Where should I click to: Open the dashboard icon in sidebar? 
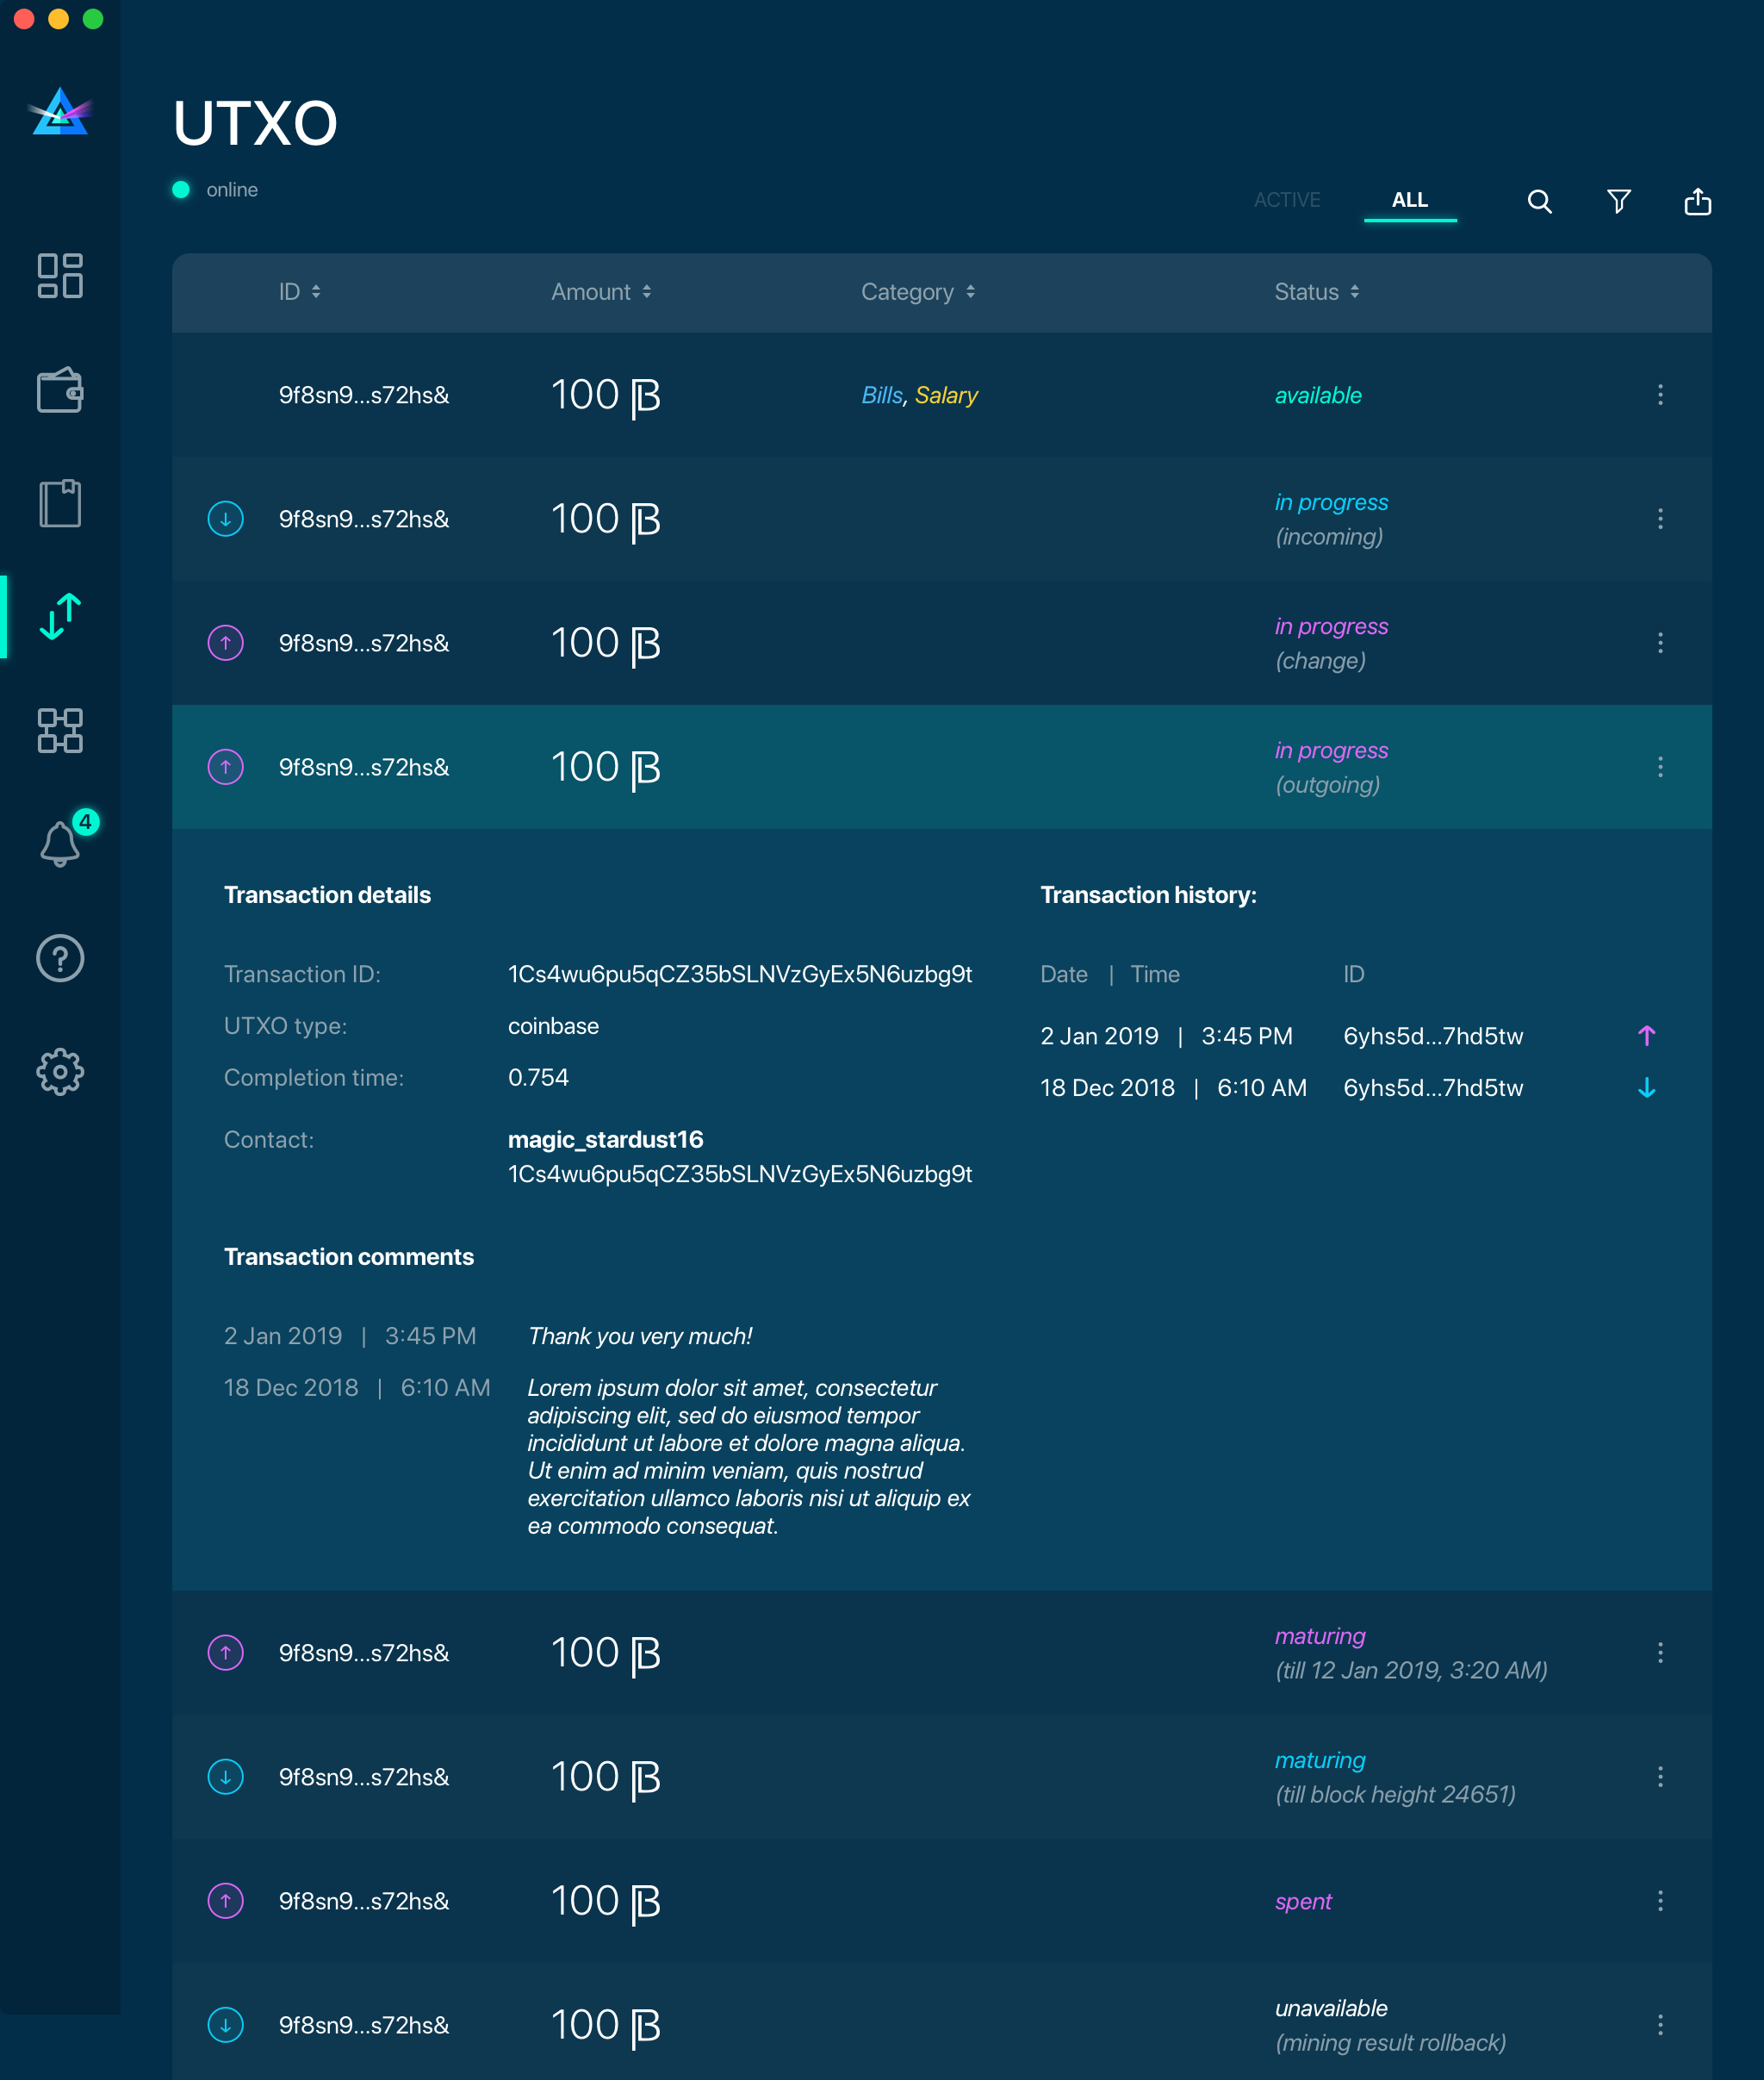pyautogui.click(x=60, y=275)
